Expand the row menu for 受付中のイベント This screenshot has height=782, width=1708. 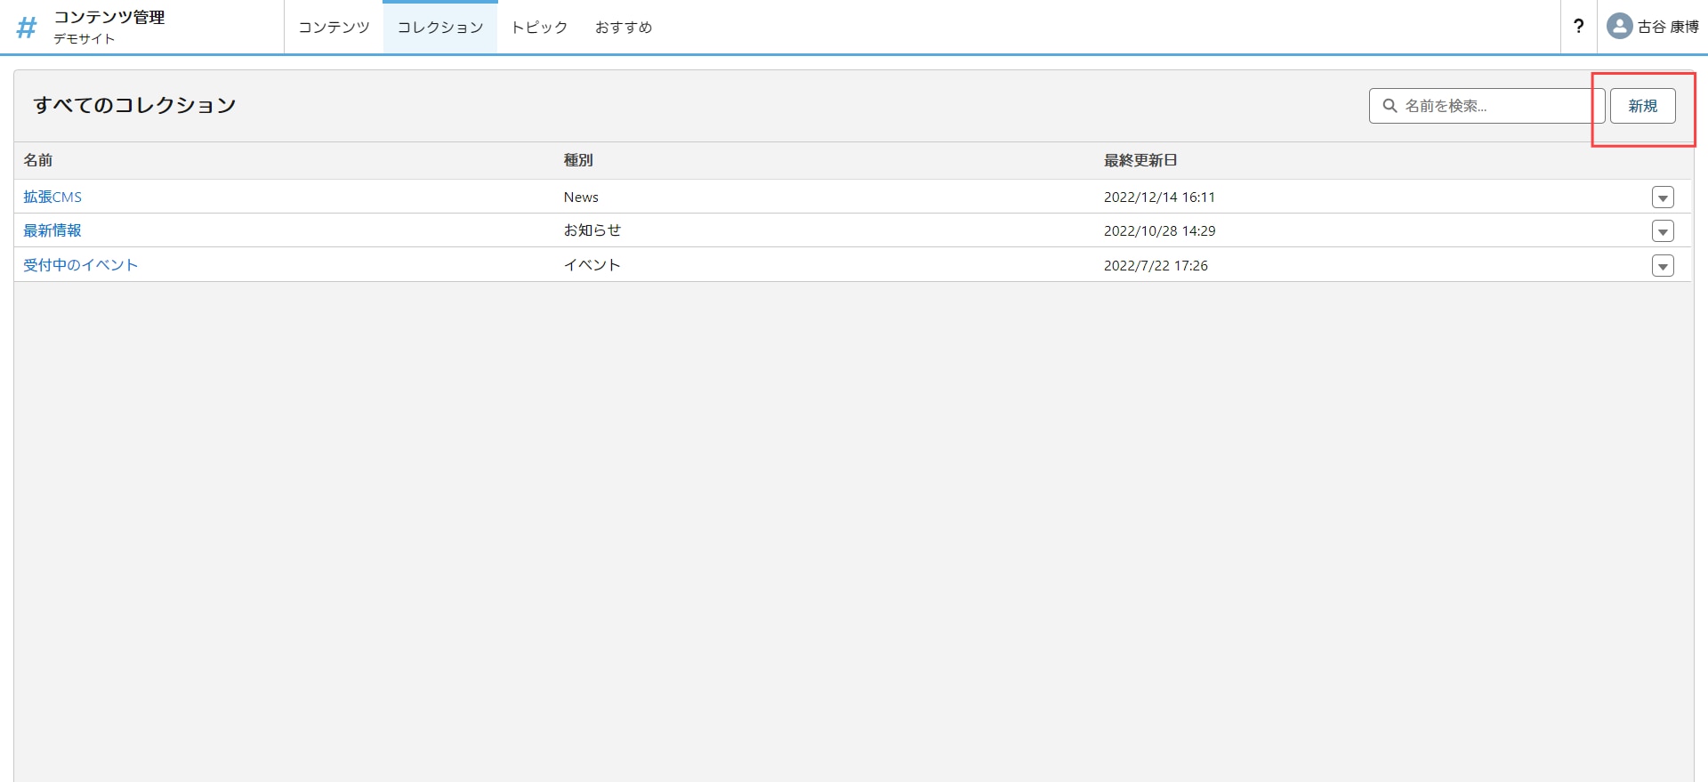[x=1663, y=266]
